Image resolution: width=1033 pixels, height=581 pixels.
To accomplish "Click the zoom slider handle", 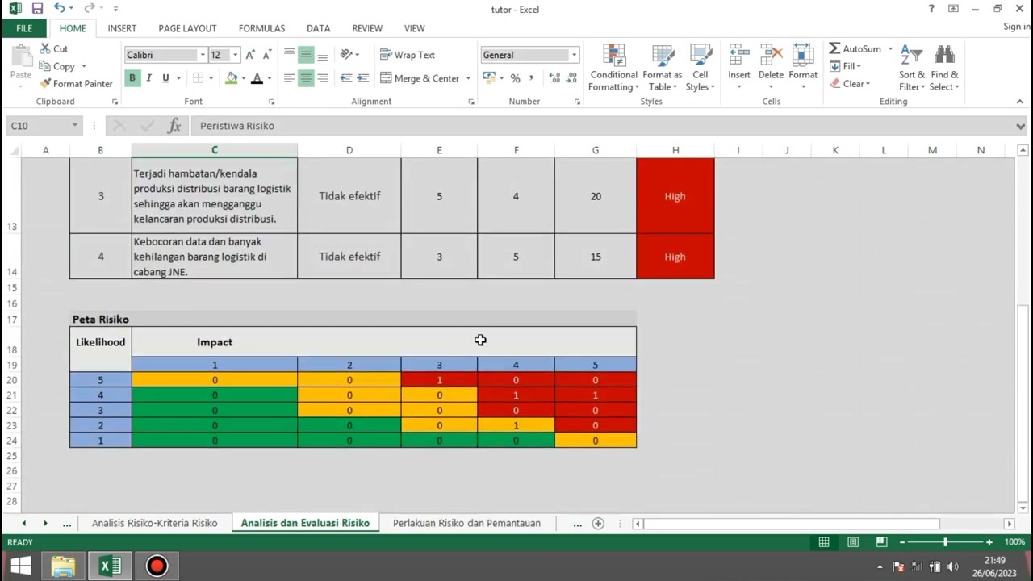I will [945, 542].
